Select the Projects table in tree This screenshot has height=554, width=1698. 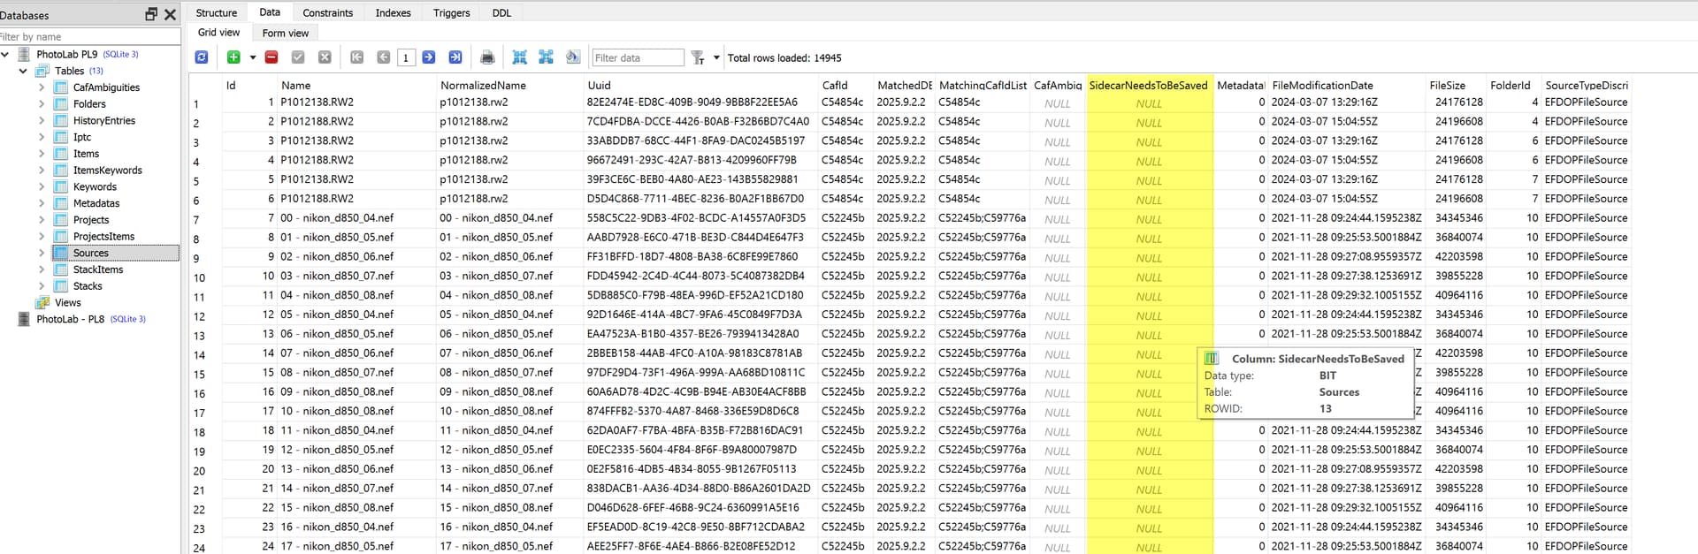pyautogui.click(x=91, y=220)
